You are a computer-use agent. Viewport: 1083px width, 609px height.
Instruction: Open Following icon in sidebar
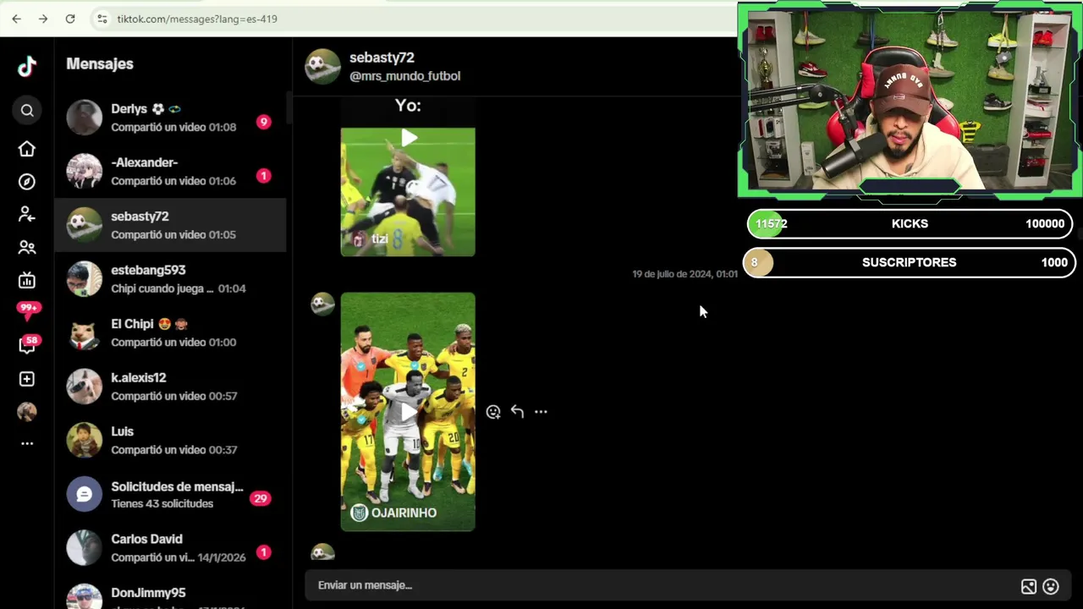click(x=27, y=215)
